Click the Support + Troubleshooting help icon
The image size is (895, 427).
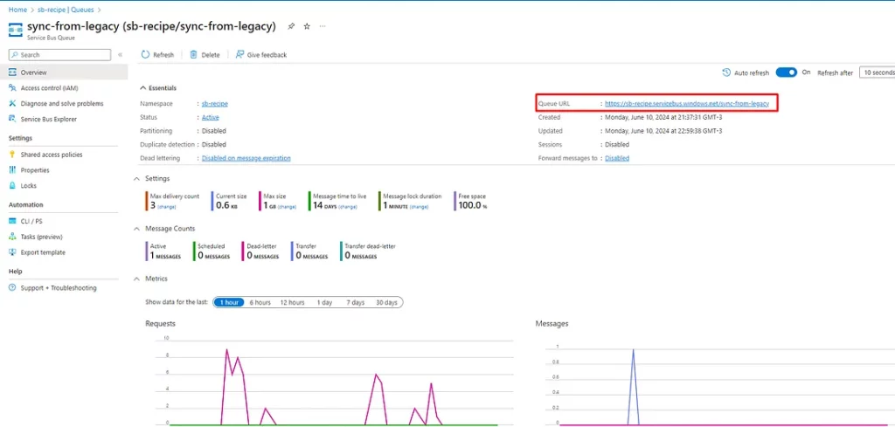(x=13, y=288)
